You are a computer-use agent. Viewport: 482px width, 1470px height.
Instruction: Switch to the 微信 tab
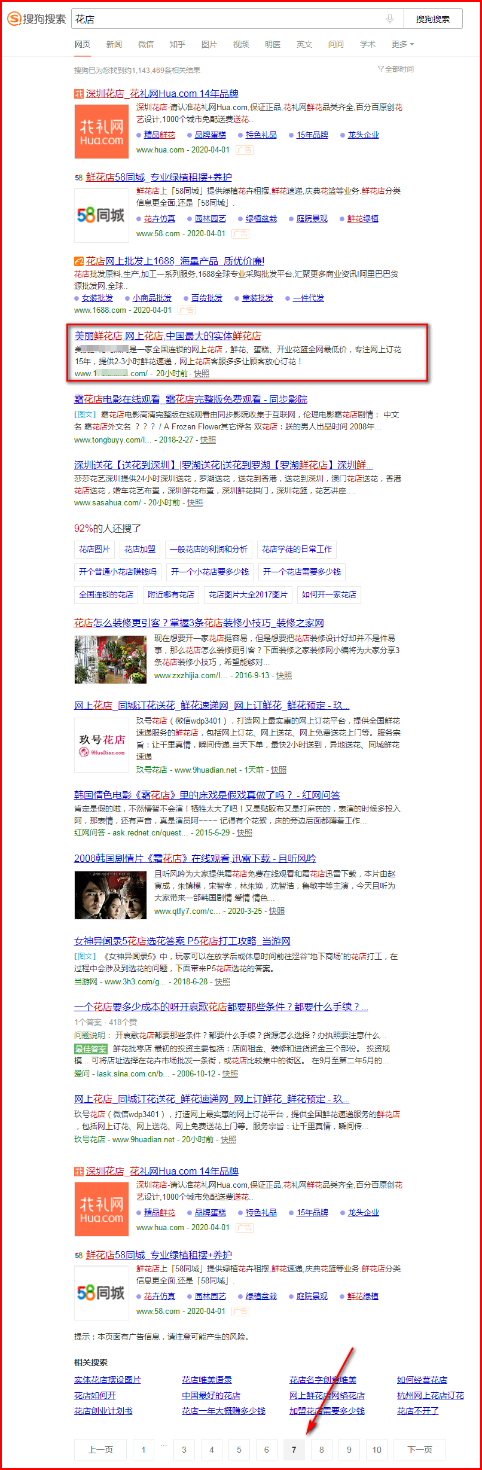tap(146, 44)
